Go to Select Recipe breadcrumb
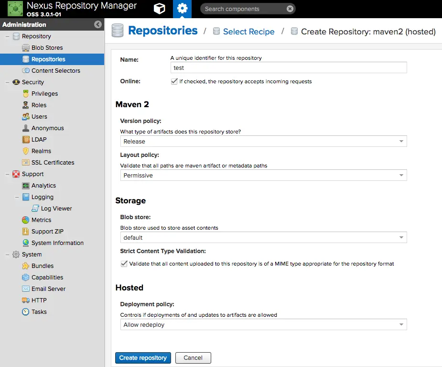This screenshot has height=367, width=442. (248, 32)
